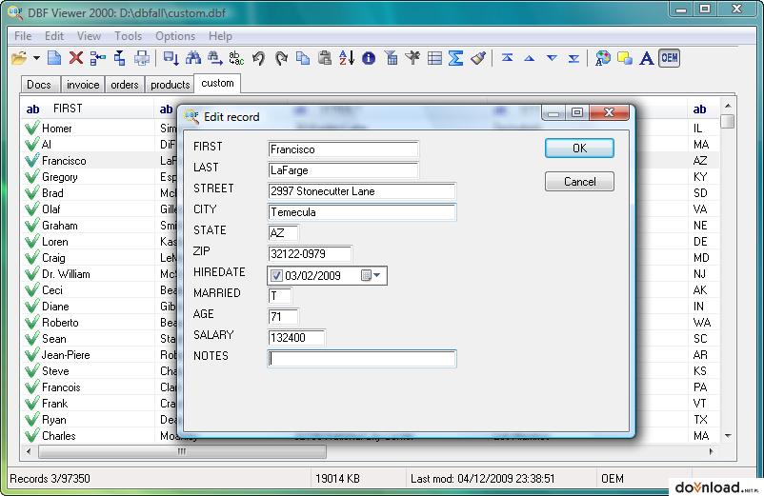764x496 pixels.
Task: Click the colorful palette colors icon
Action: pyautogui.click(x=603, y=58)
